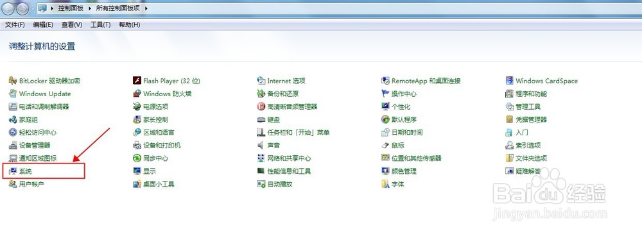This screenshot has width=642, height=236.
Task: Open the RemoteApp 和桌面连接 link
Action: (426, 81)
